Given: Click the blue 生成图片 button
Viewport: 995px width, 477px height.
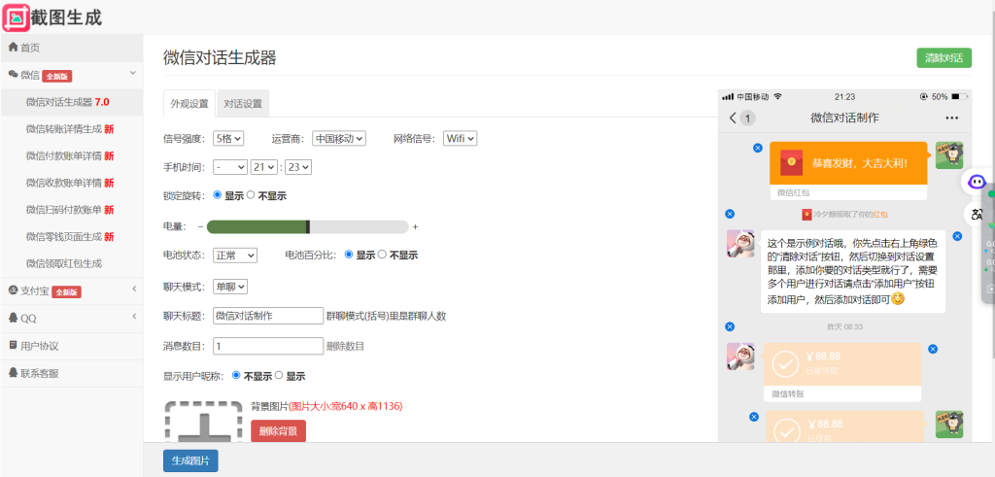Looking at the screenshot, I should click(x=190, y=460).
